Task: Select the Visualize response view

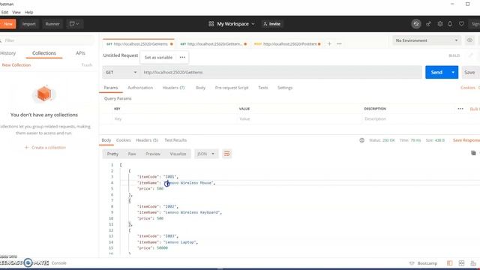Action: pos(178,154)
